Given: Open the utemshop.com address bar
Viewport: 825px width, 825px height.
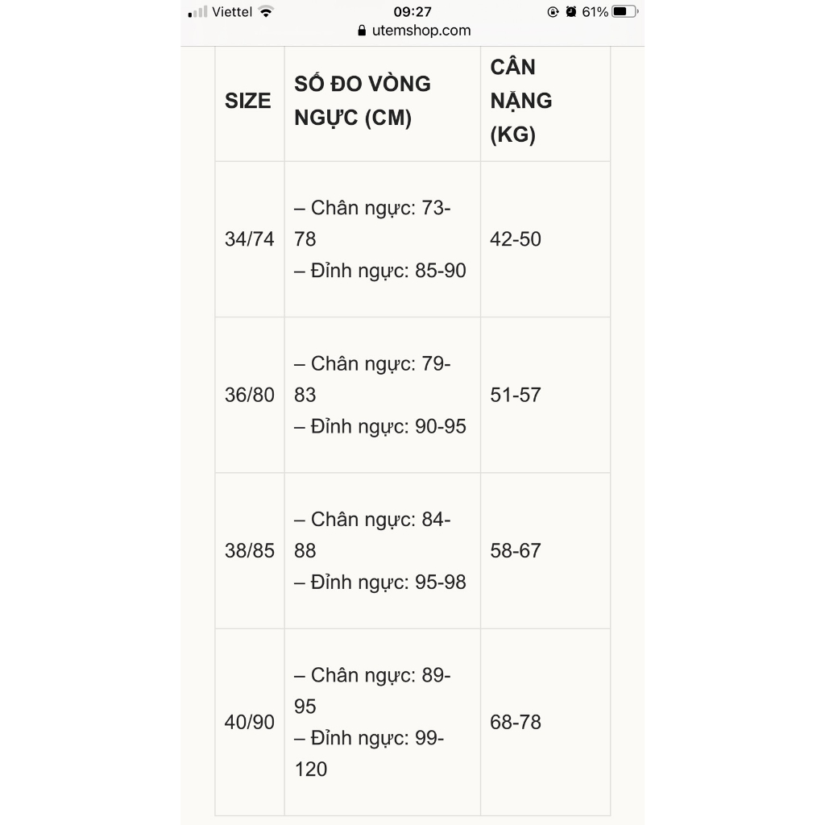Looking at the screenshot, I should click(x=413, y=31).
